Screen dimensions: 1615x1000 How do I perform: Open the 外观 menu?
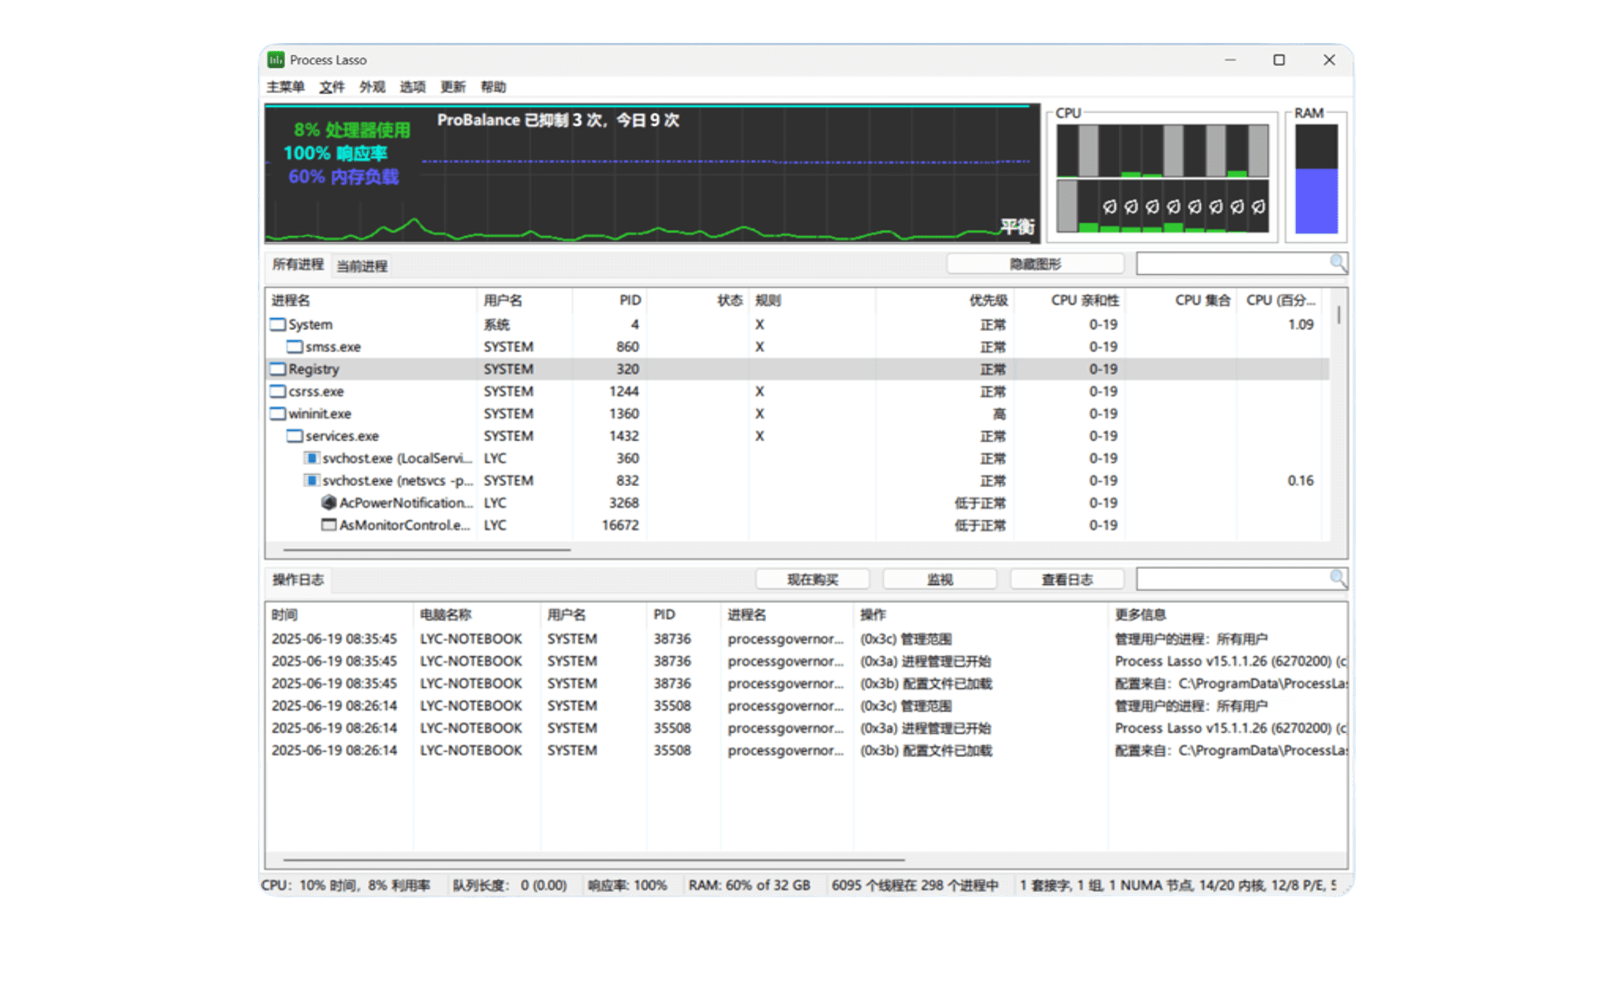pyautogui.click(x=373, y=87)
